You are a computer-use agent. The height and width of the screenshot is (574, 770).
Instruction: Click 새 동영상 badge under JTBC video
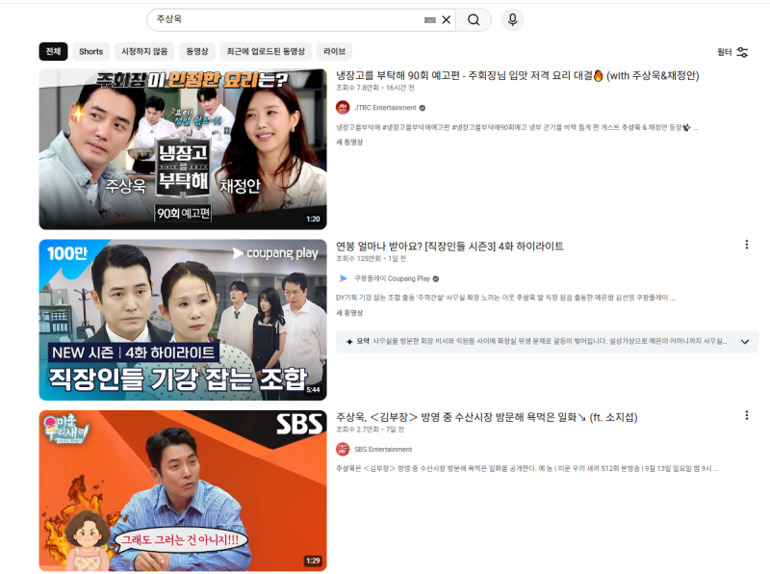point(349,142)
